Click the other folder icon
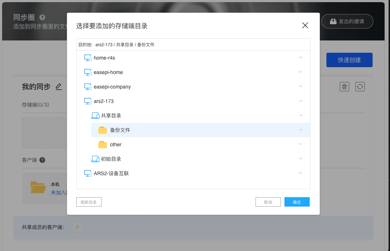This screenshot has height=251, width=390. tap(103, 144)
